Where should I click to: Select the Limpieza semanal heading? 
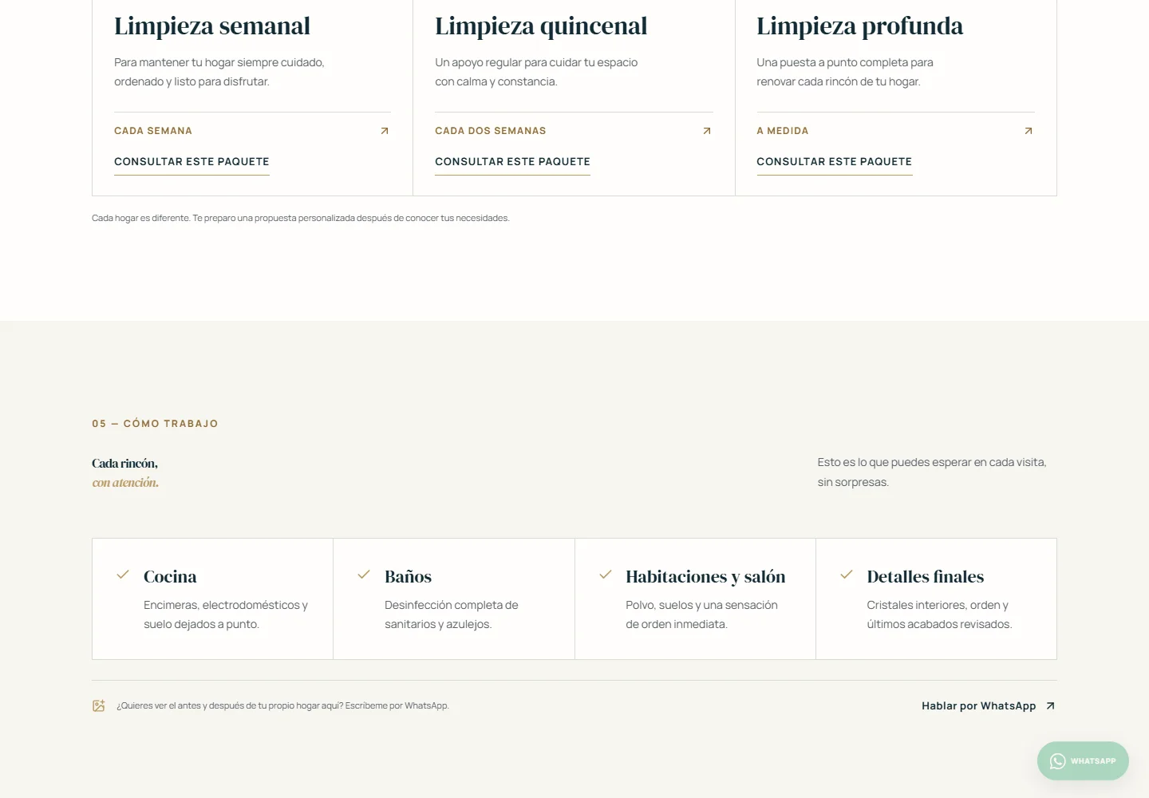click(x=212, y=26)
